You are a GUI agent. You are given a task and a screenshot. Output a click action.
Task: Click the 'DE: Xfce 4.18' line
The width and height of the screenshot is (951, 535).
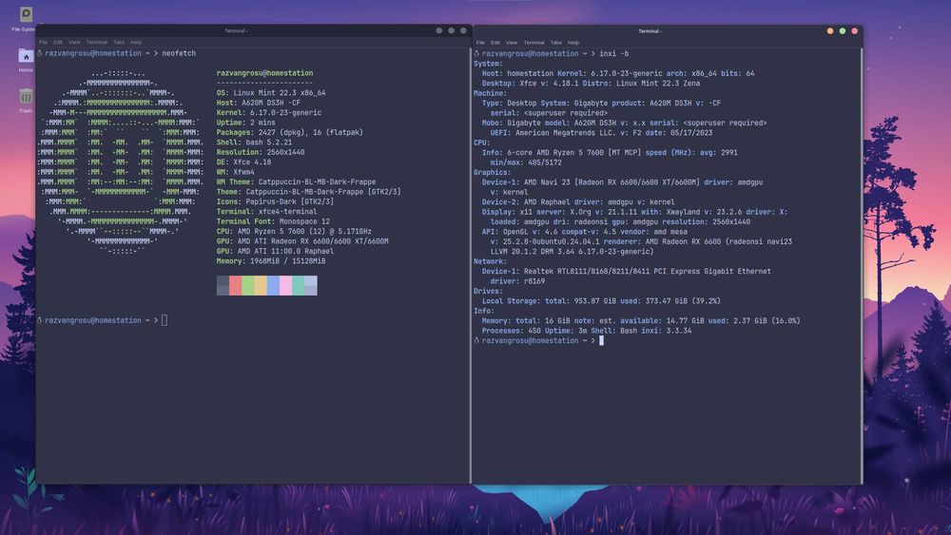coord(243,162)
